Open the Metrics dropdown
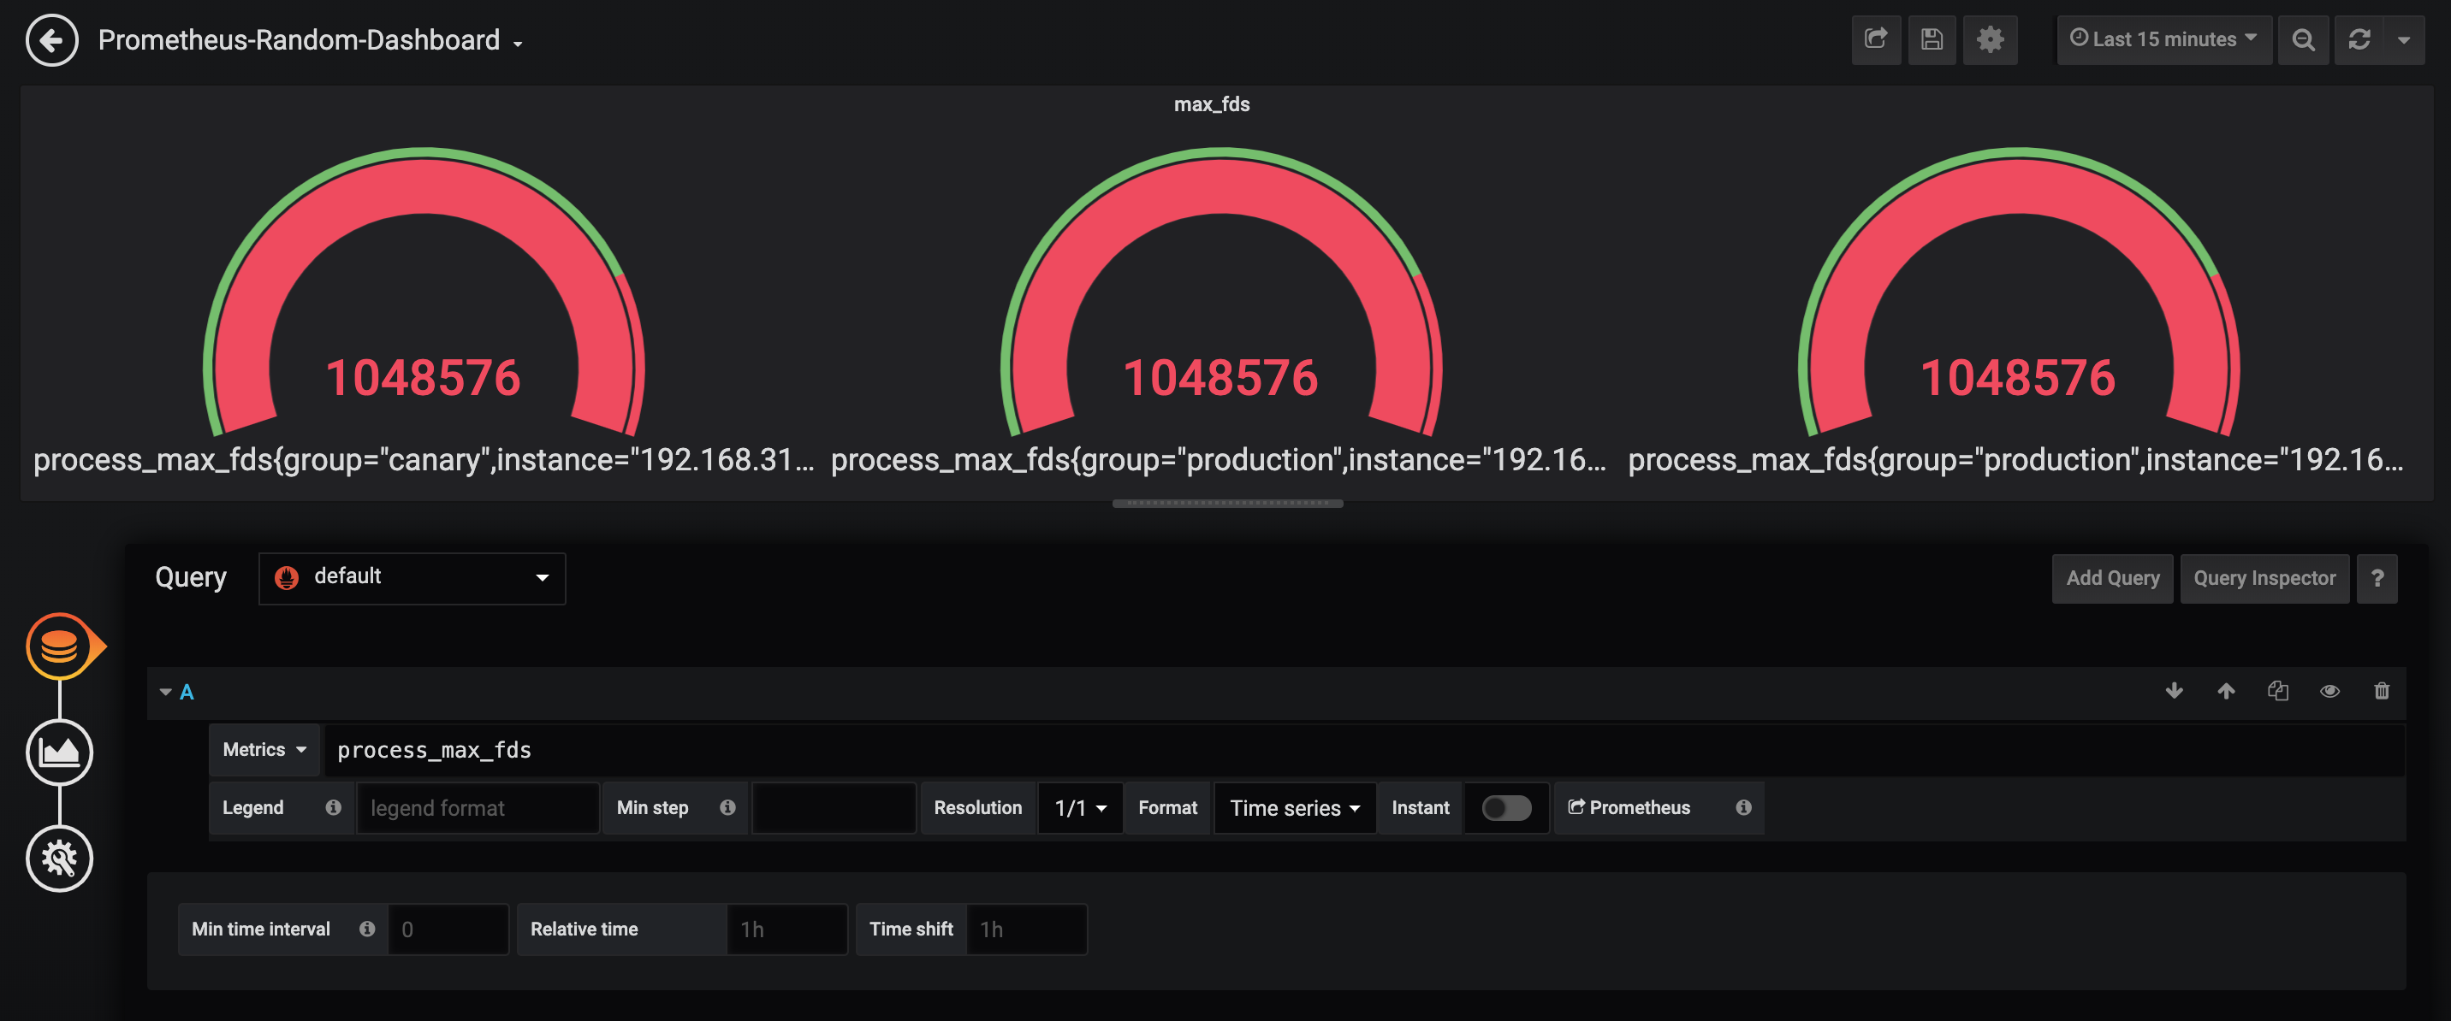2451x1021 pixels. click(x=264, y=749)
